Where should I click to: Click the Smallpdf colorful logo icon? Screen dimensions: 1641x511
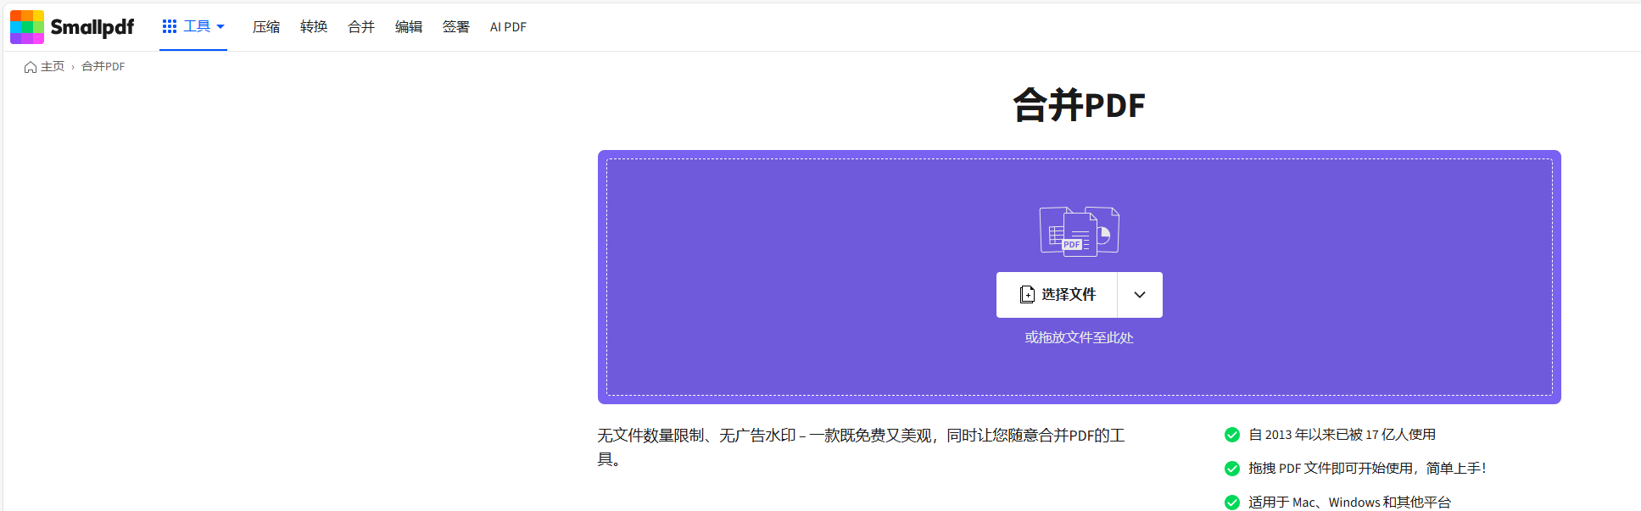point(27,27)
